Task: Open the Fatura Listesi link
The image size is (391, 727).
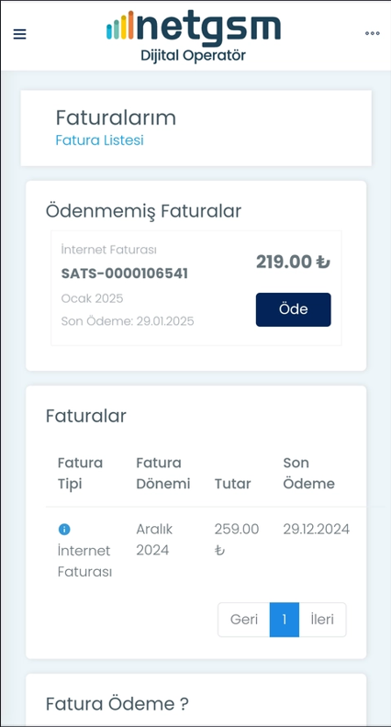Action: [x=99, y=140]
